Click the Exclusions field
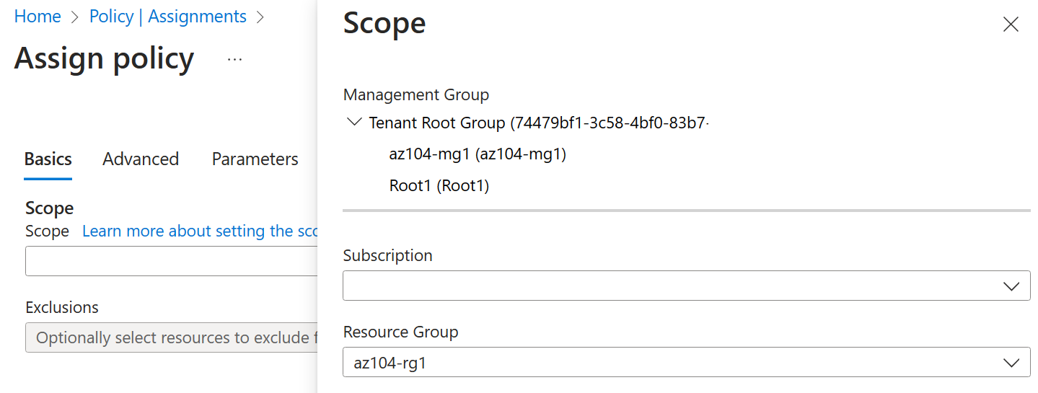 pos(171,337)
